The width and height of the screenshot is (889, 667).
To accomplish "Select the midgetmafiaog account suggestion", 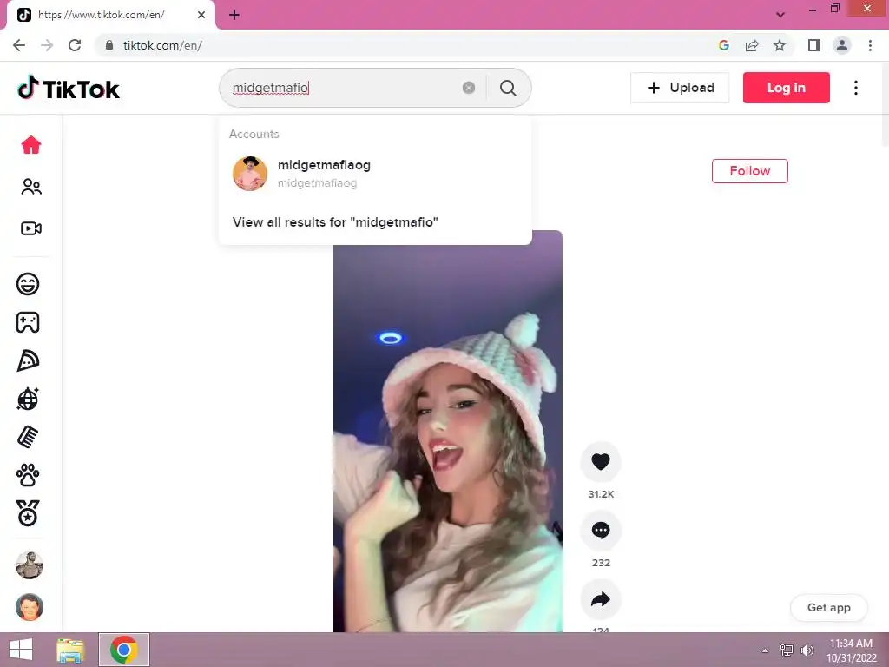I will [x=375, y=174].
